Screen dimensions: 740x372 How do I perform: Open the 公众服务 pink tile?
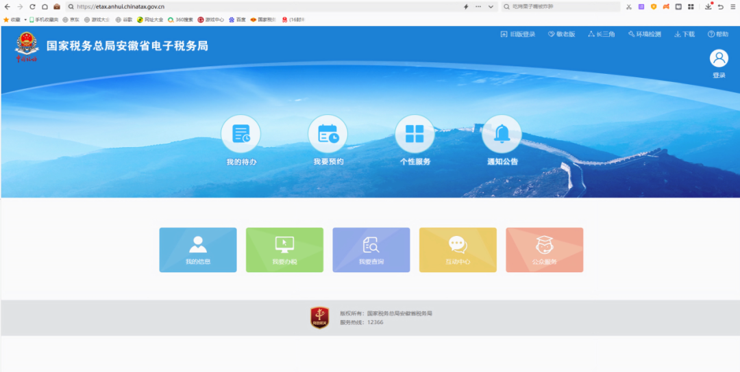pyautogui.click(x=545, y=250)
